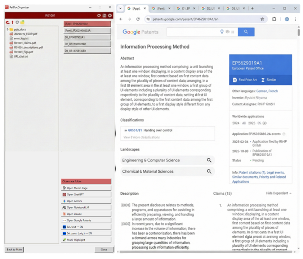Click the [App]_EP5629019A1 document button
Viewport: 303px width, 259px height.
pyautogui.click(x=87, y=24)
